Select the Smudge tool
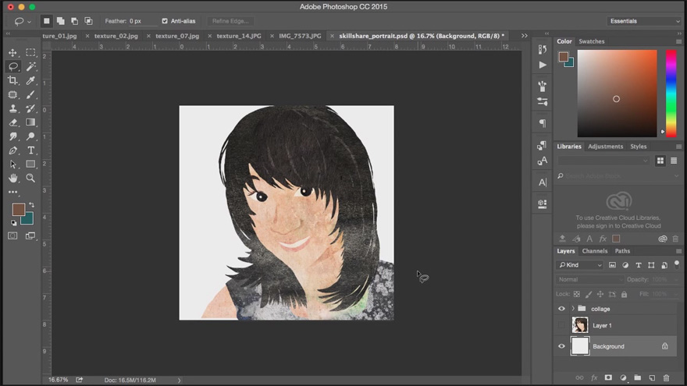 click(12, 136)
